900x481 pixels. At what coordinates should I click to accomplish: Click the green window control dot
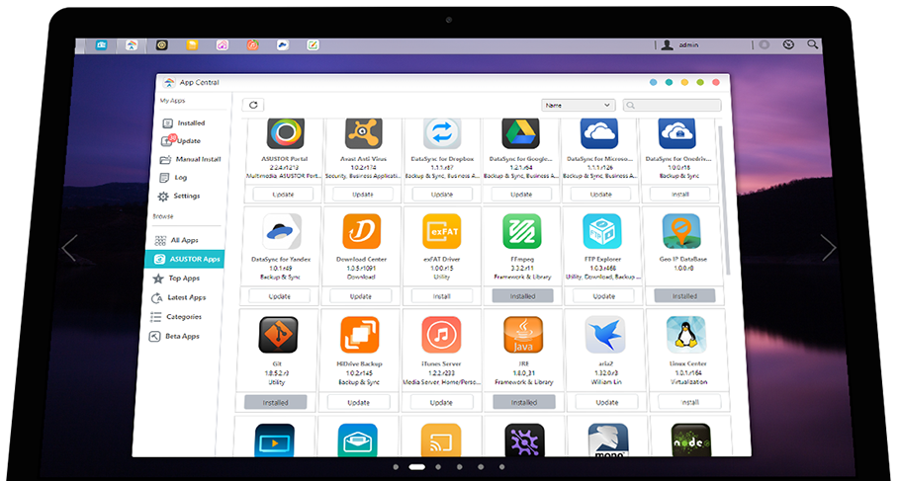700,83
